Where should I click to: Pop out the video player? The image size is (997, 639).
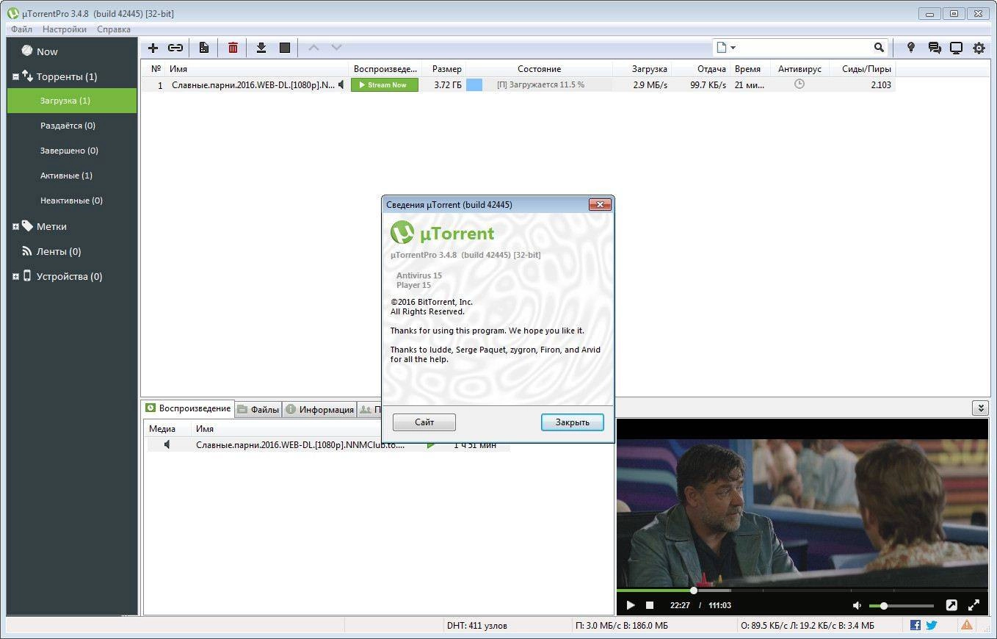point(951,605)
